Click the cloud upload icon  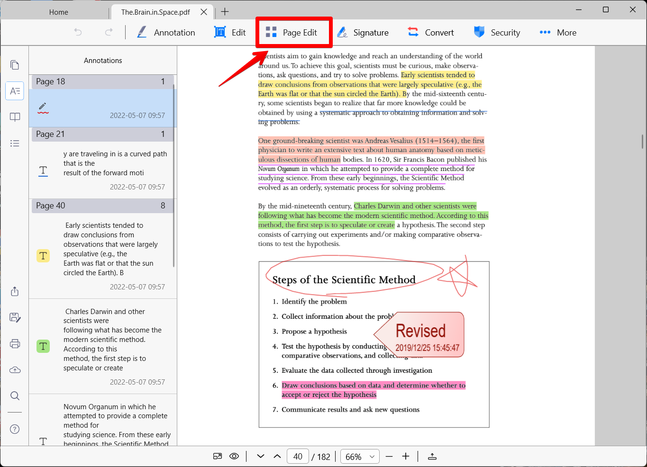tap(15, 369)
